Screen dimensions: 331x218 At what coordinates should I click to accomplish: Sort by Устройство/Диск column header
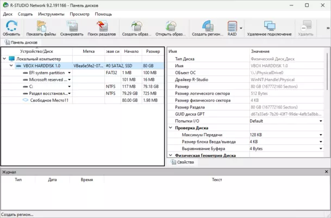tap(36, 51)
